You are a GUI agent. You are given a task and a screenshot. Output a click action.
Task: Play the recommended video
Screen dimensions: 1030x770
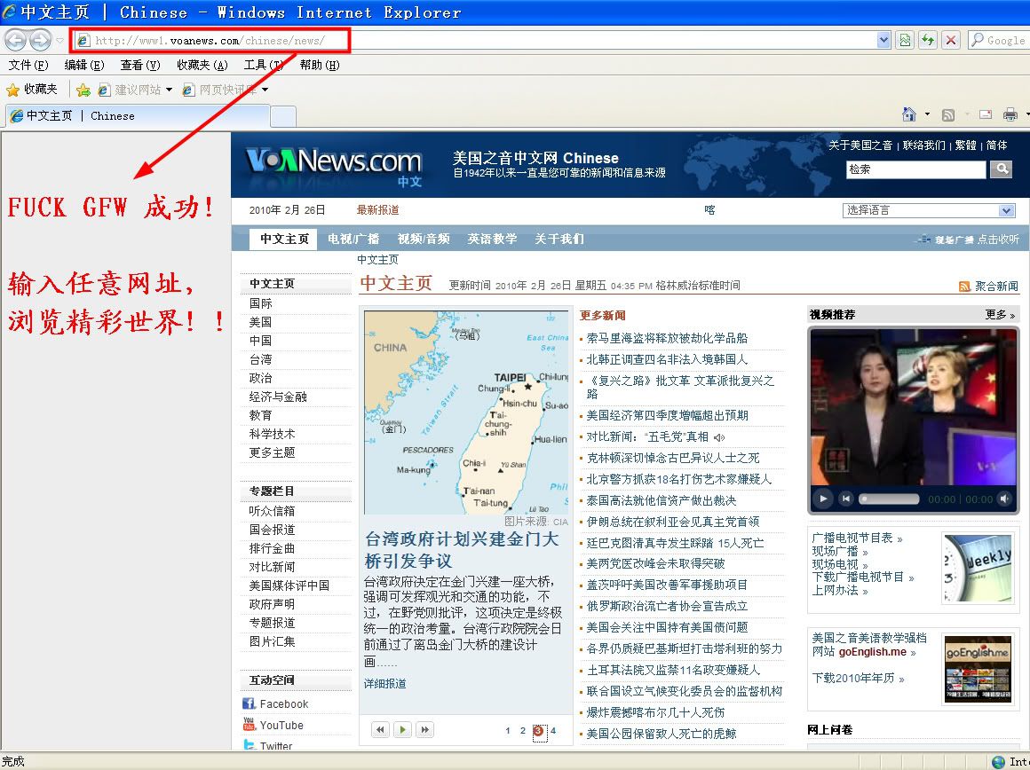pos(823,499)
